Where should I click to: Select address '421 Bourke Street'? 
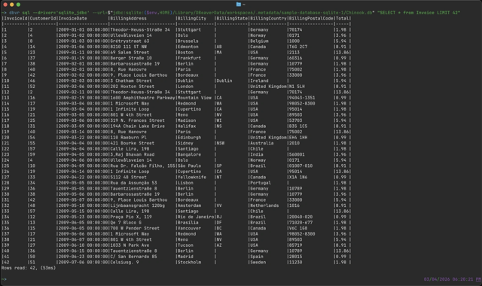click(133, 144)
